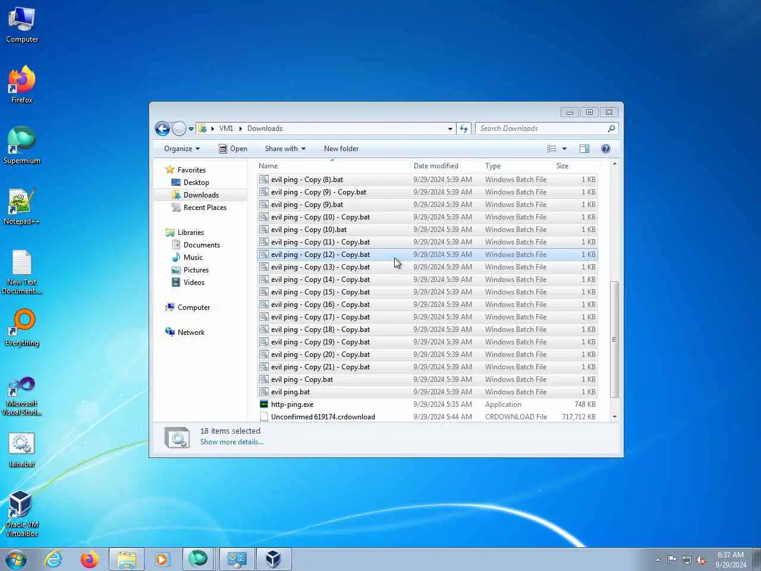Open the address bar history dropdown

coord(450,128)
